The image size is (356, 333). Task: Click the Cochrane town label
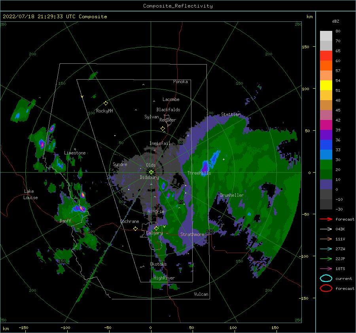point(129,221)
